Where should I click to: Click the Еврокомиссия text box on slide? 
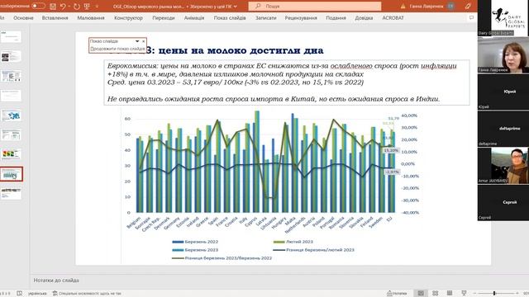[x=287, y=82]
